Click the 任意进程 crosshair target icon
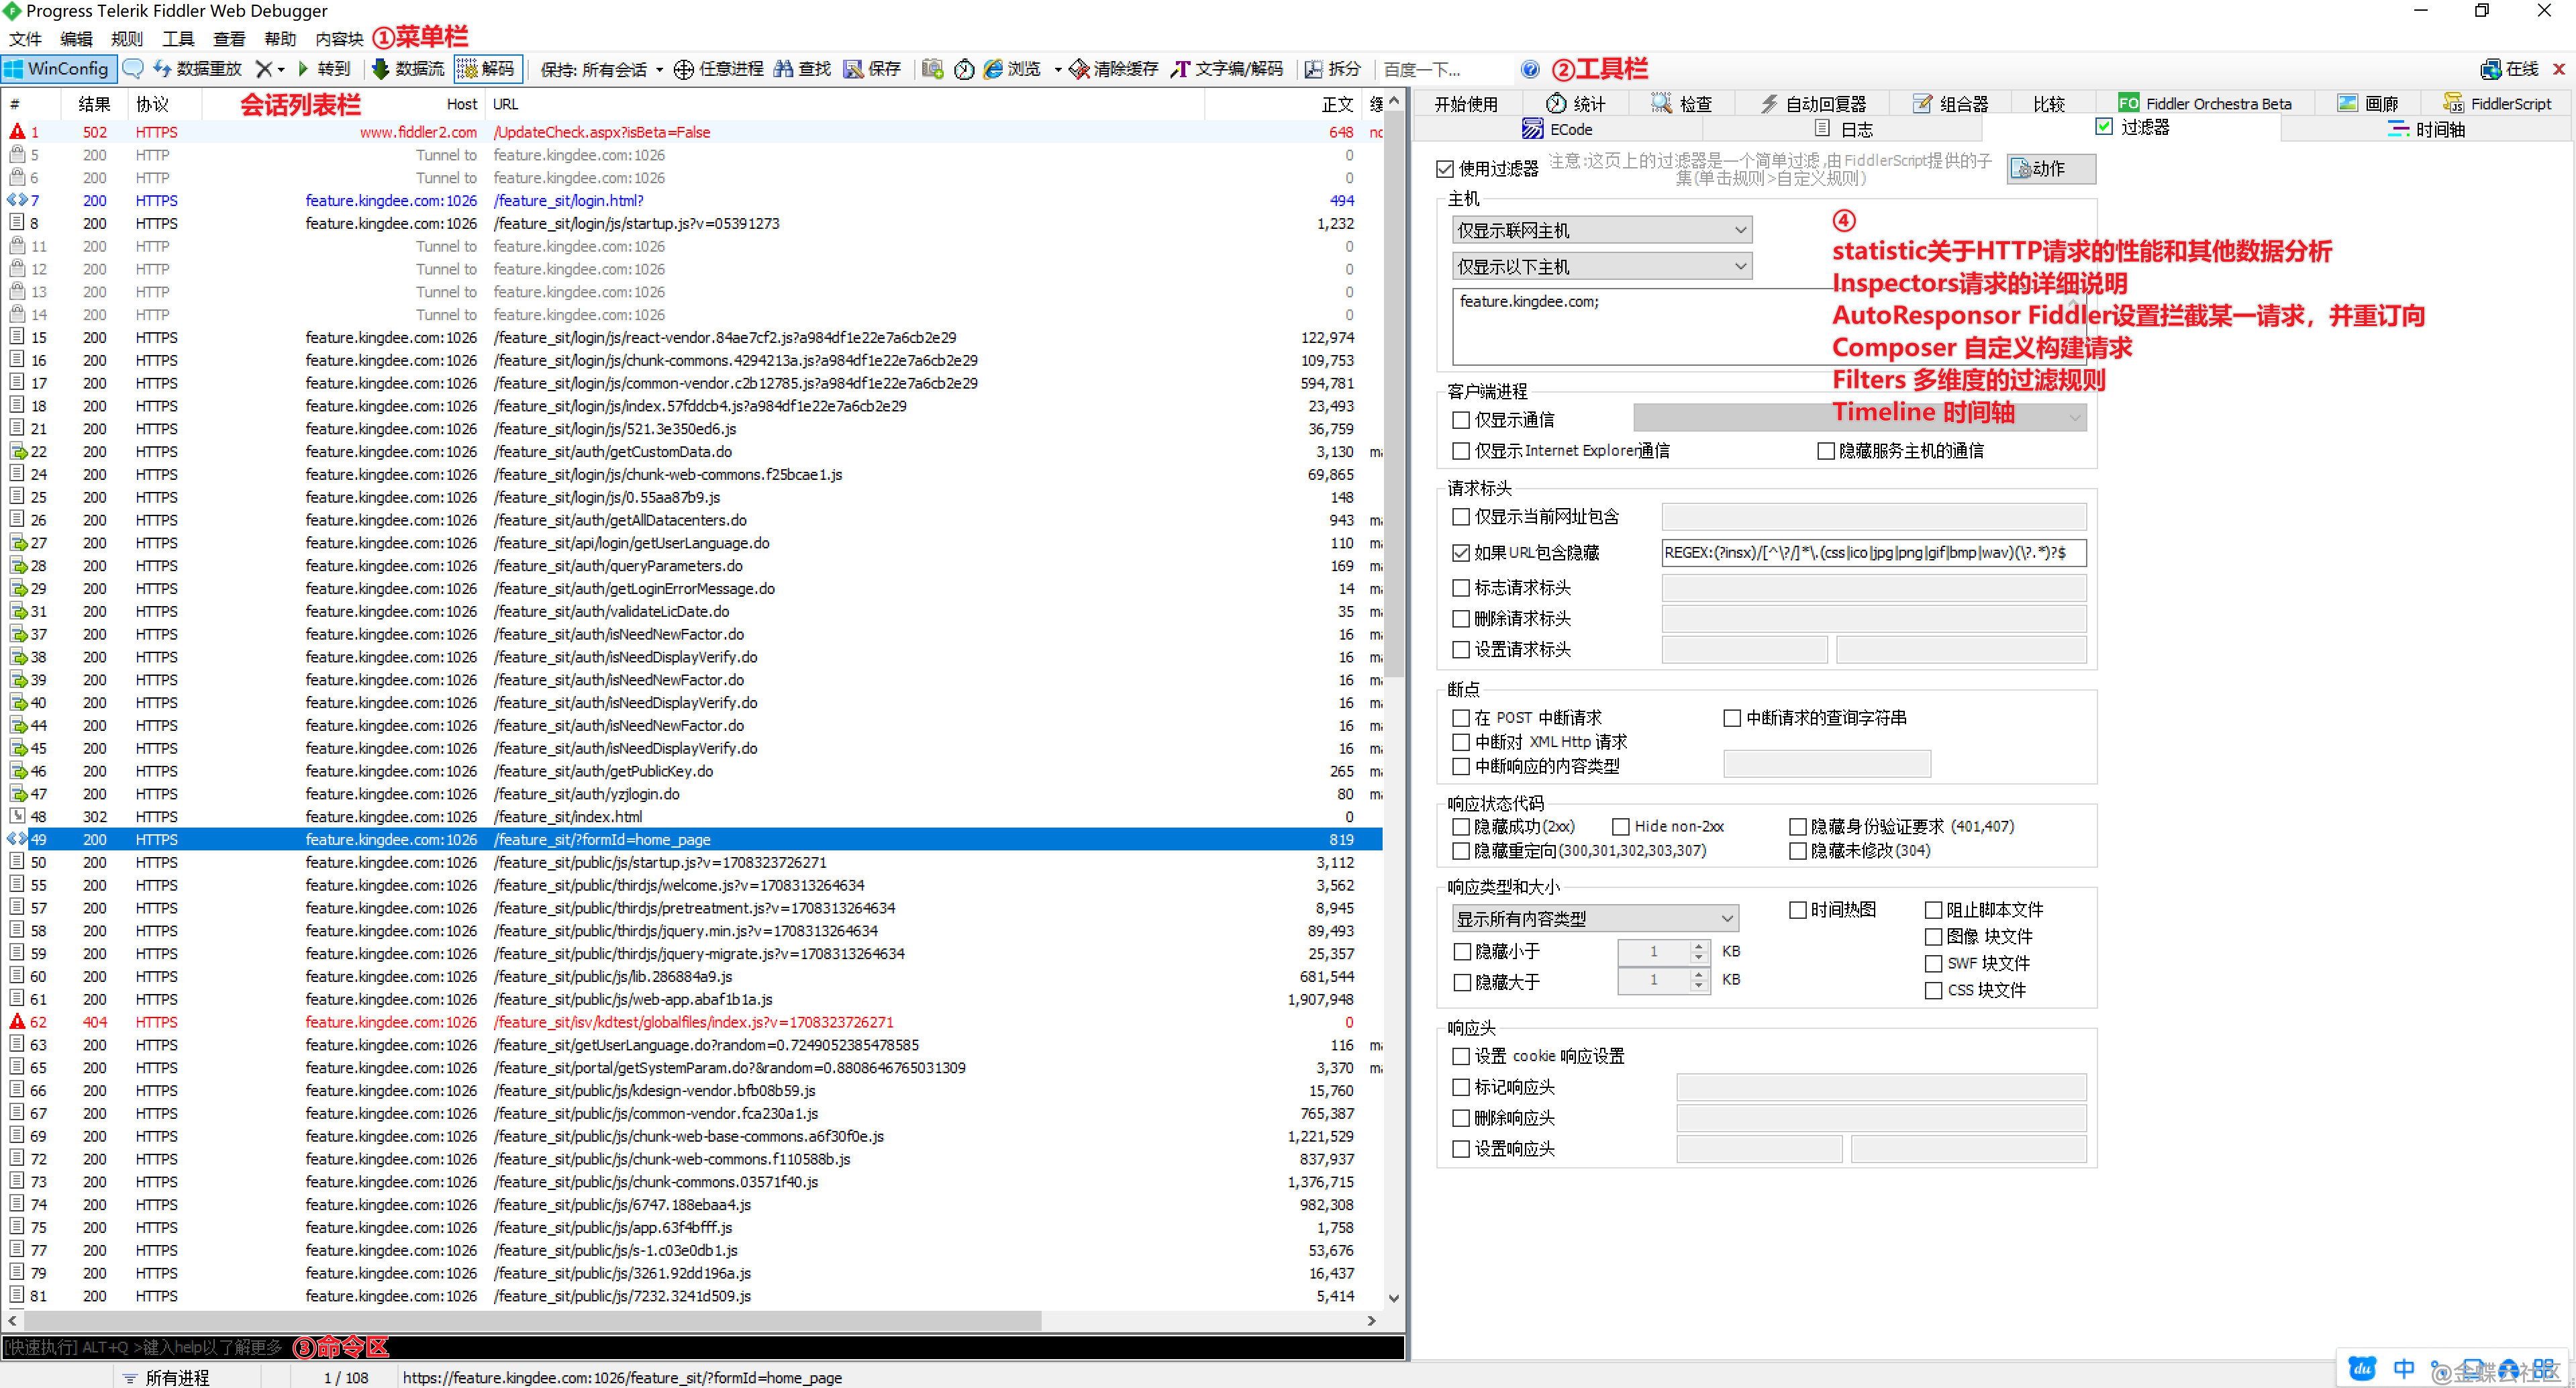Image resolution: width=2576 pixels, height=1388 pixels. coord(683,69)
